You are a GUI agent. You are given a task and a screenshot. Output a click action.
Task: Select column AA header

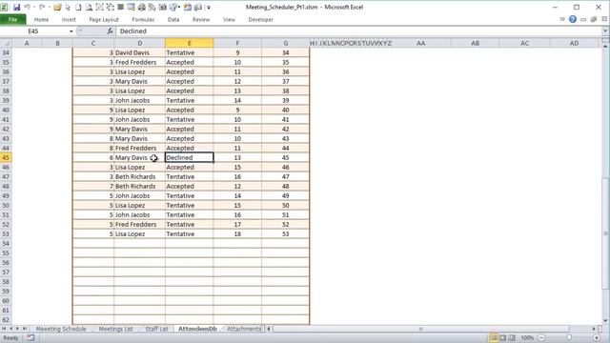[421, 43]
